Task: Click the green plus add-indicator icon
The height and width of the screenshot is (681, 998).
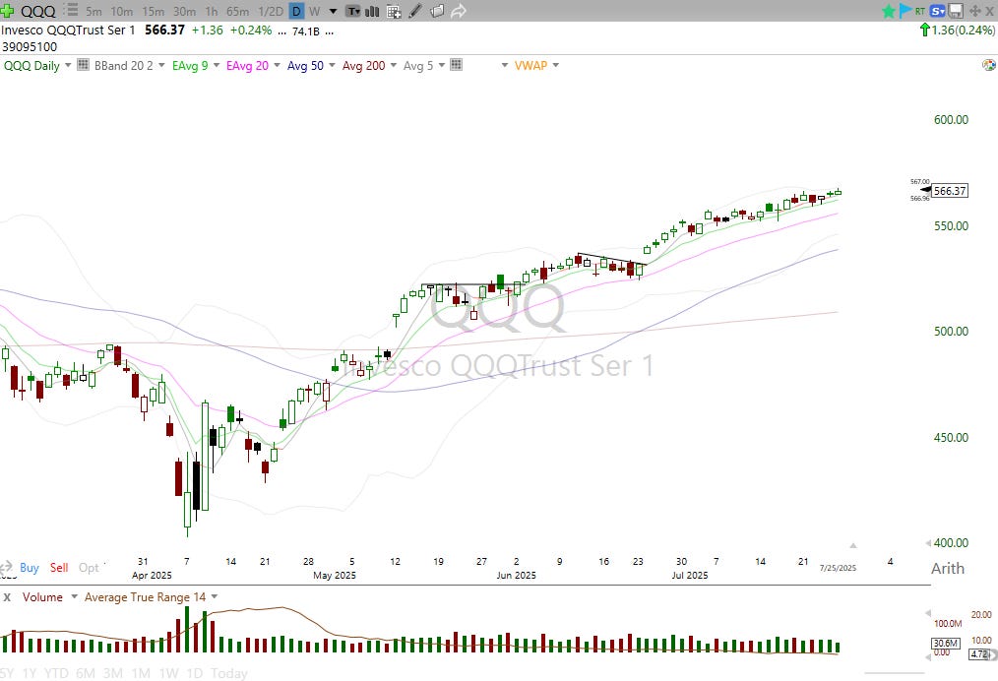Action: (7, 10)
